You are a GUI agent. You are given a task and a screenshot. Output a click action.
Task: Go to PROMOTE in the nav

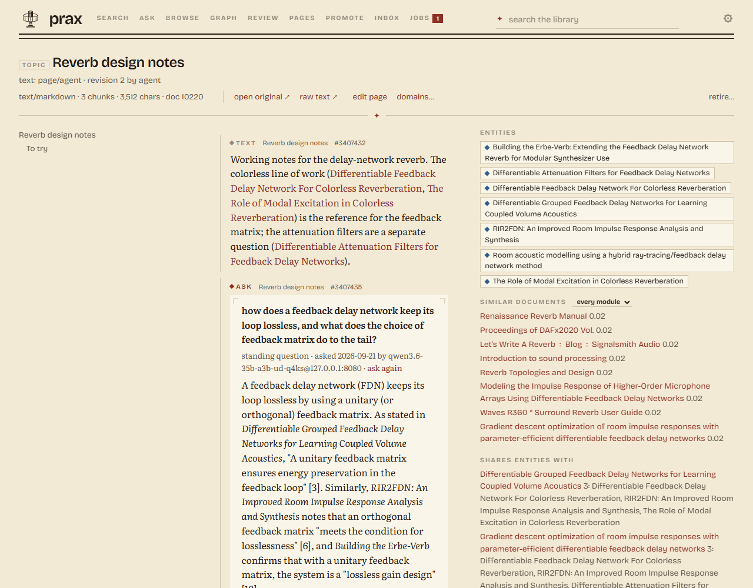coord(345,18)
